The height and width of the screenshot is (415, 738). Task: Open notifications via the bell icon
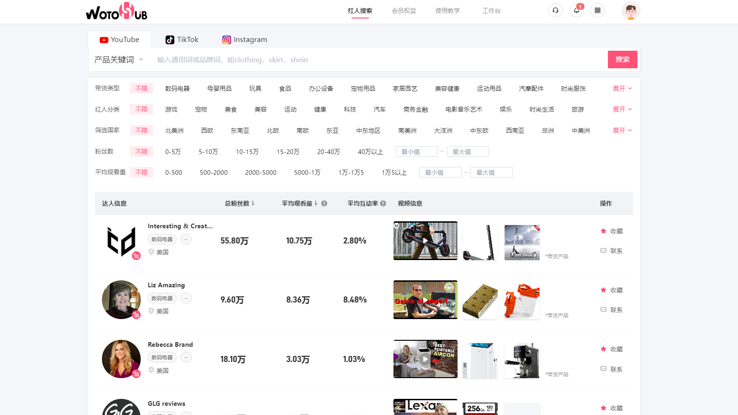click(576, 11)
